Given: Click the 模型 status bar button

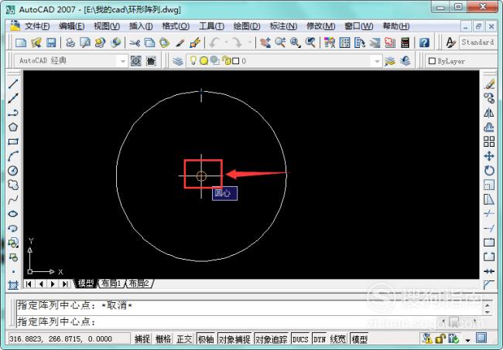Looking at the screenshot, I should [x=359, y=339].
